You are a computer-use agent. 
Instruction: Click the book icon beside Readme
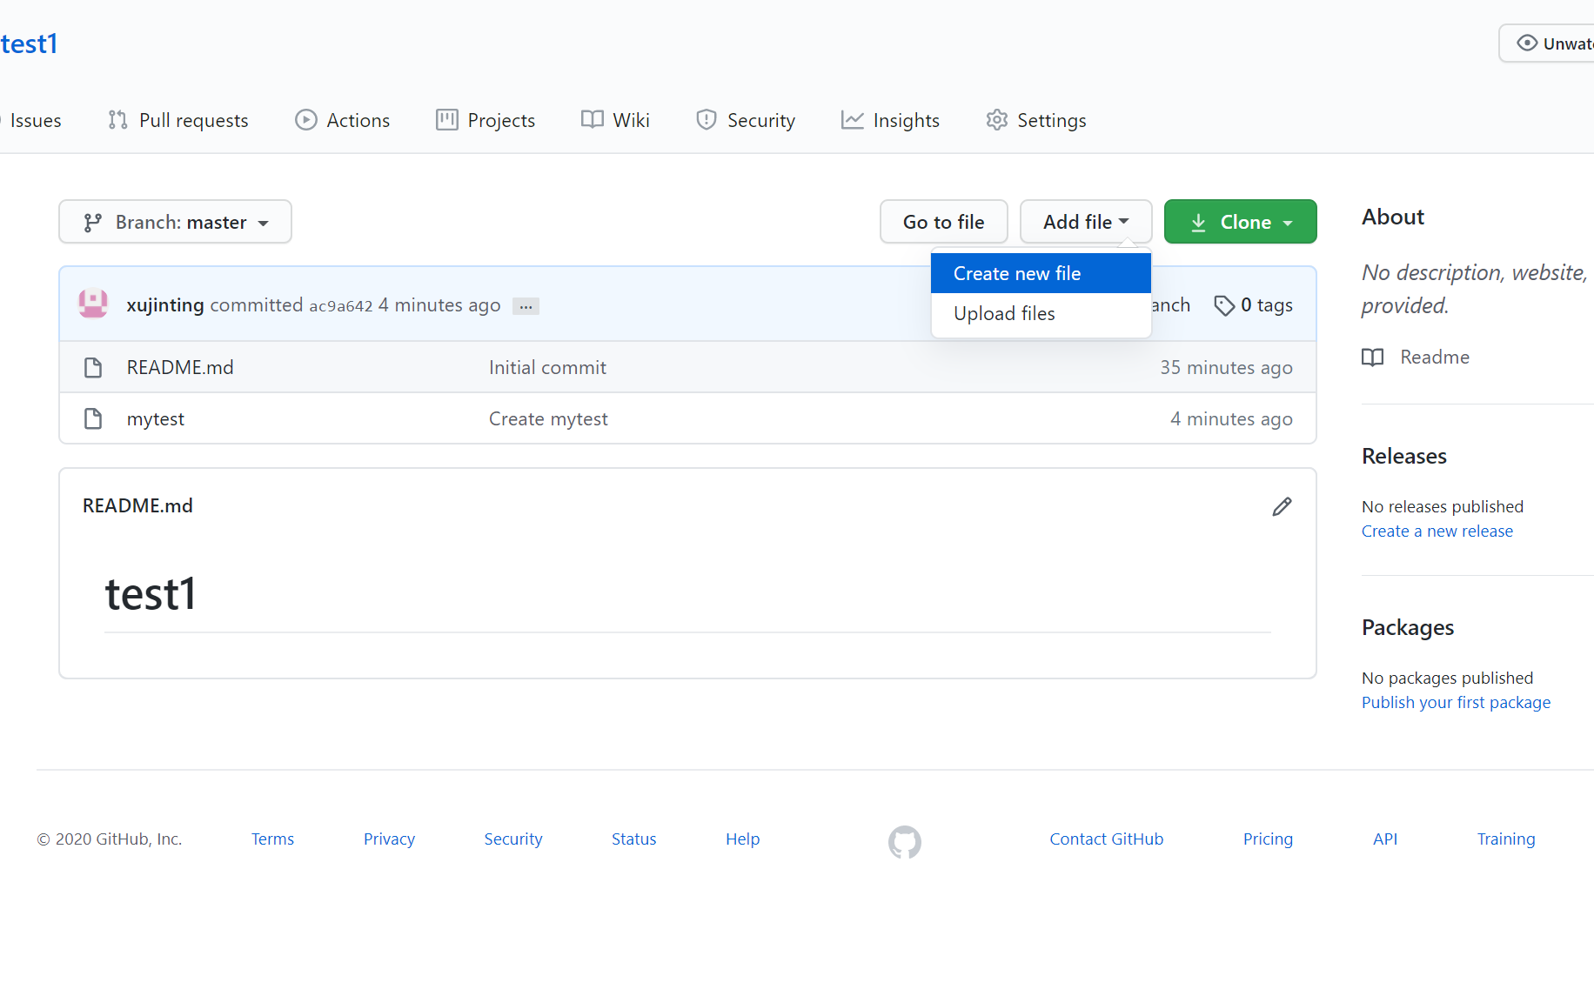[1373, 358]
